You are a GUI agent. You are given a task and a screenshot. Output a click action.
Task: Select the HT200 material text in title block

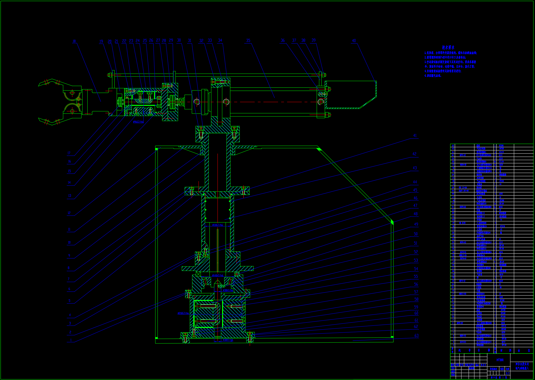point(500,360)
